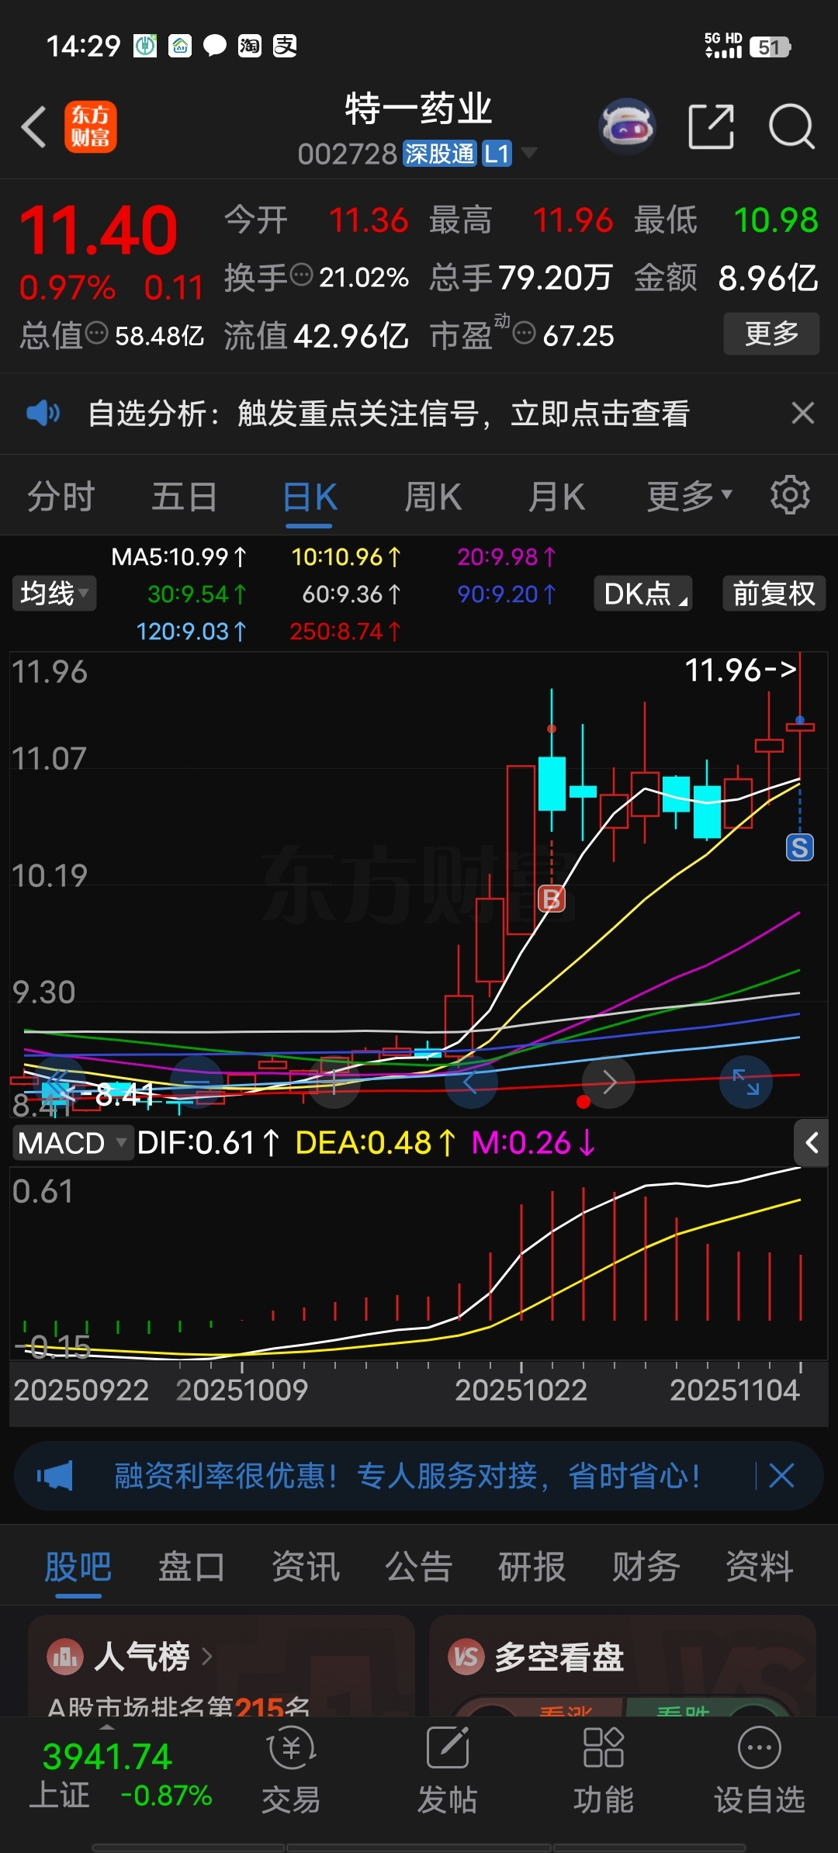This screenshot has height=1853, width=838.
Task: Share this stock page
Action: pos(711,126)
